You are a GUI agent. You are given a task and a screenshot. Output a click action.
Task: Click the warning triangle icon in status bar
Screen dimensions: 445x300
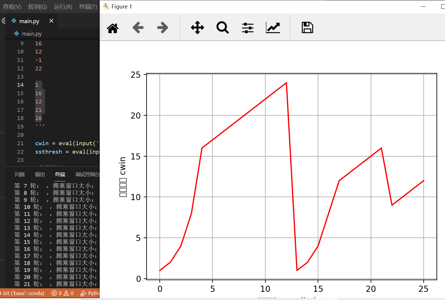point(66,293)
